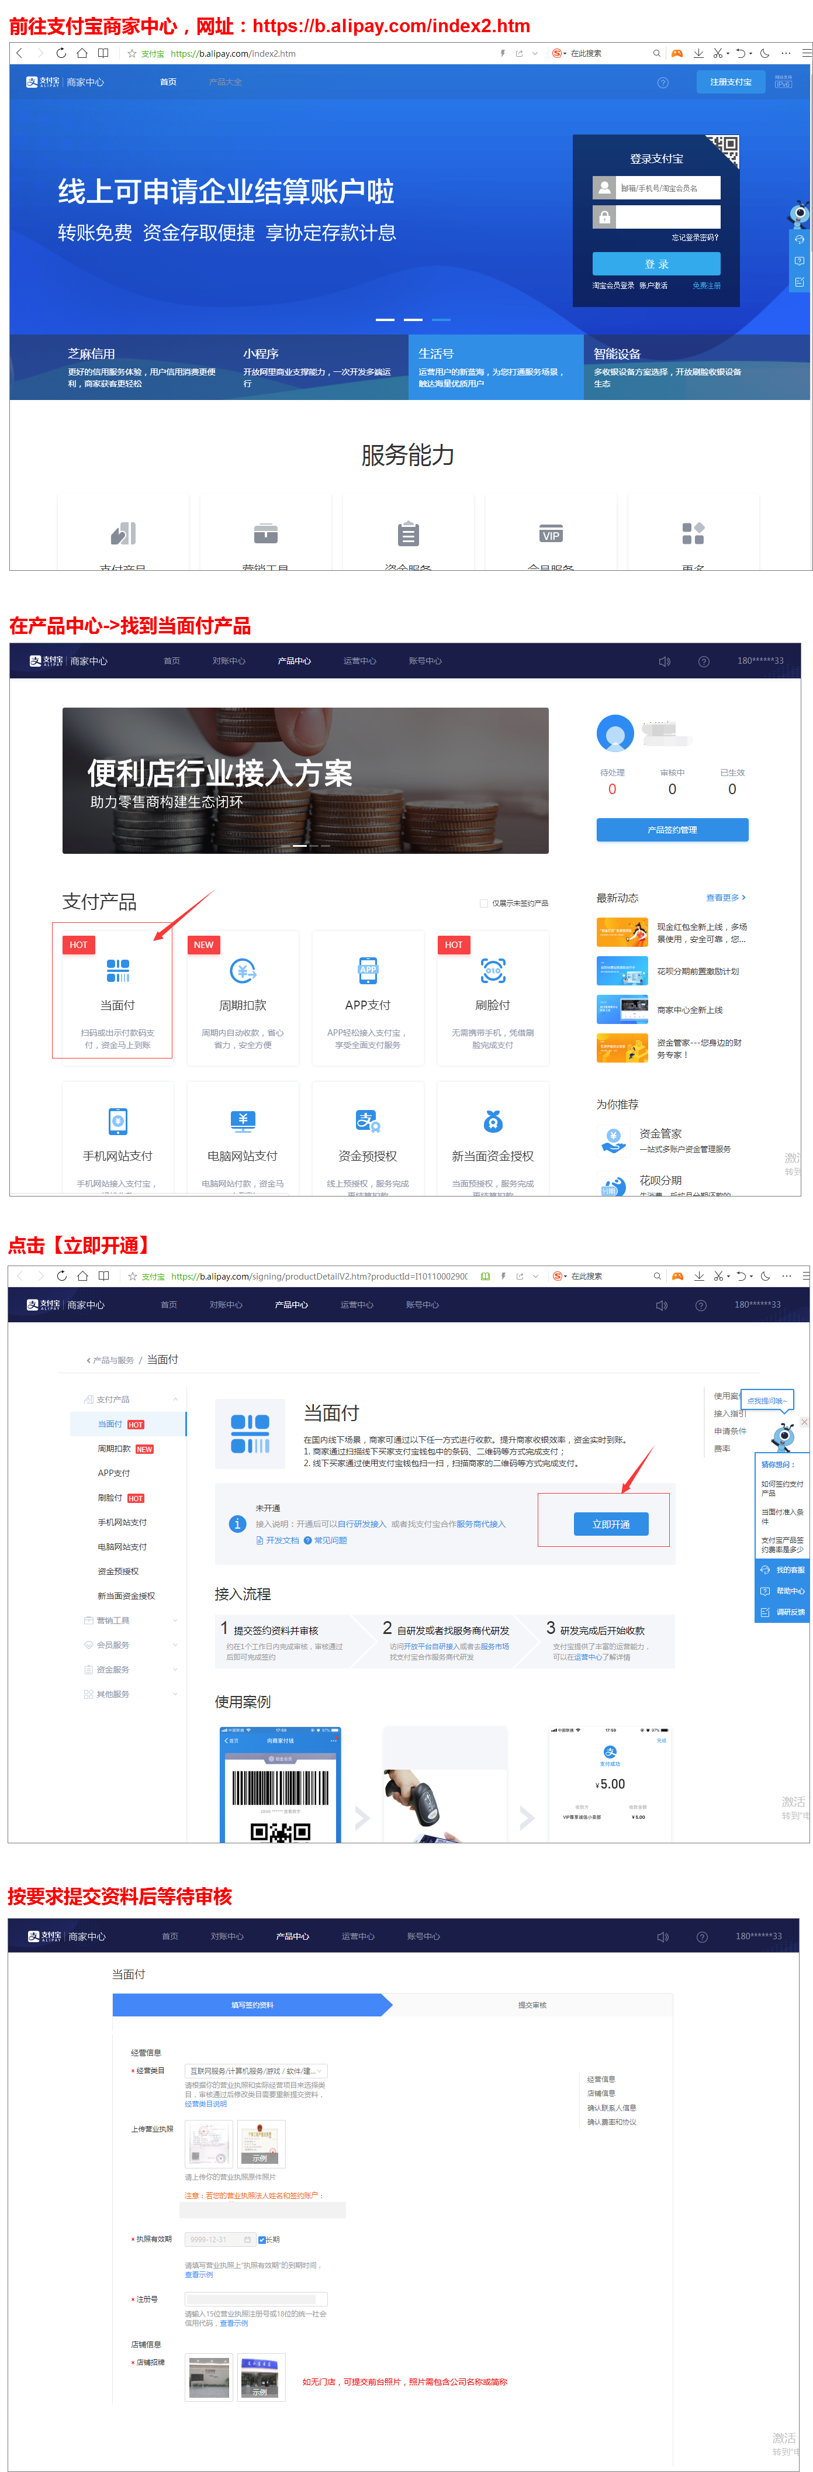813x2472 pixels.
Task: Expand the 营销工具 section in left sidebar
Action: 175,1620
